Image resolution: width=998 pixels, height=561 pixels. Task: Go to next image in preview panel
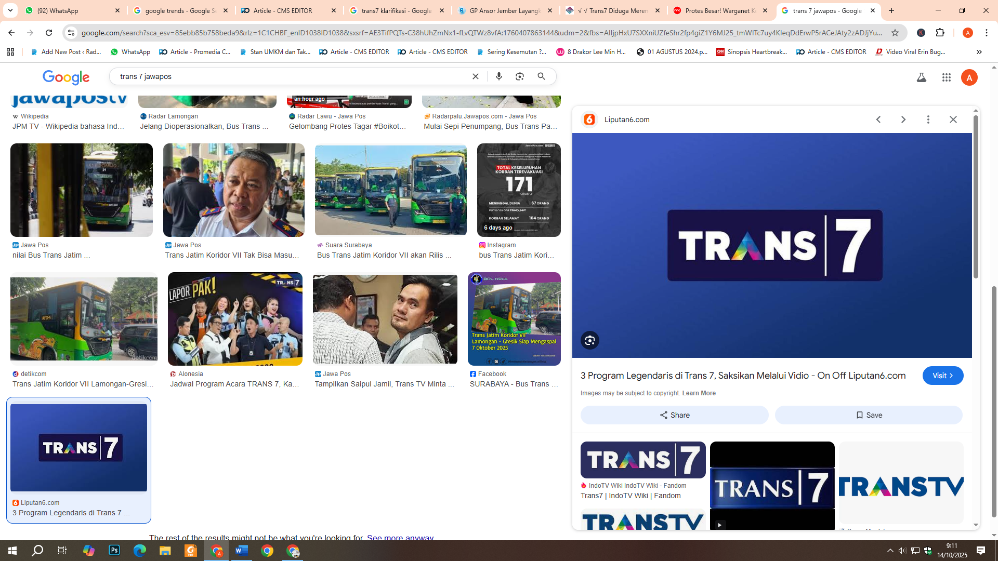(x=903, y=119)
